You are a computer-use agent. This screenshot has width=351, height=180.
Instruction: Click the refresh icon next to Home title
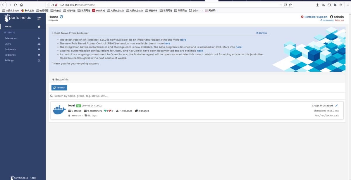point(61,17)
